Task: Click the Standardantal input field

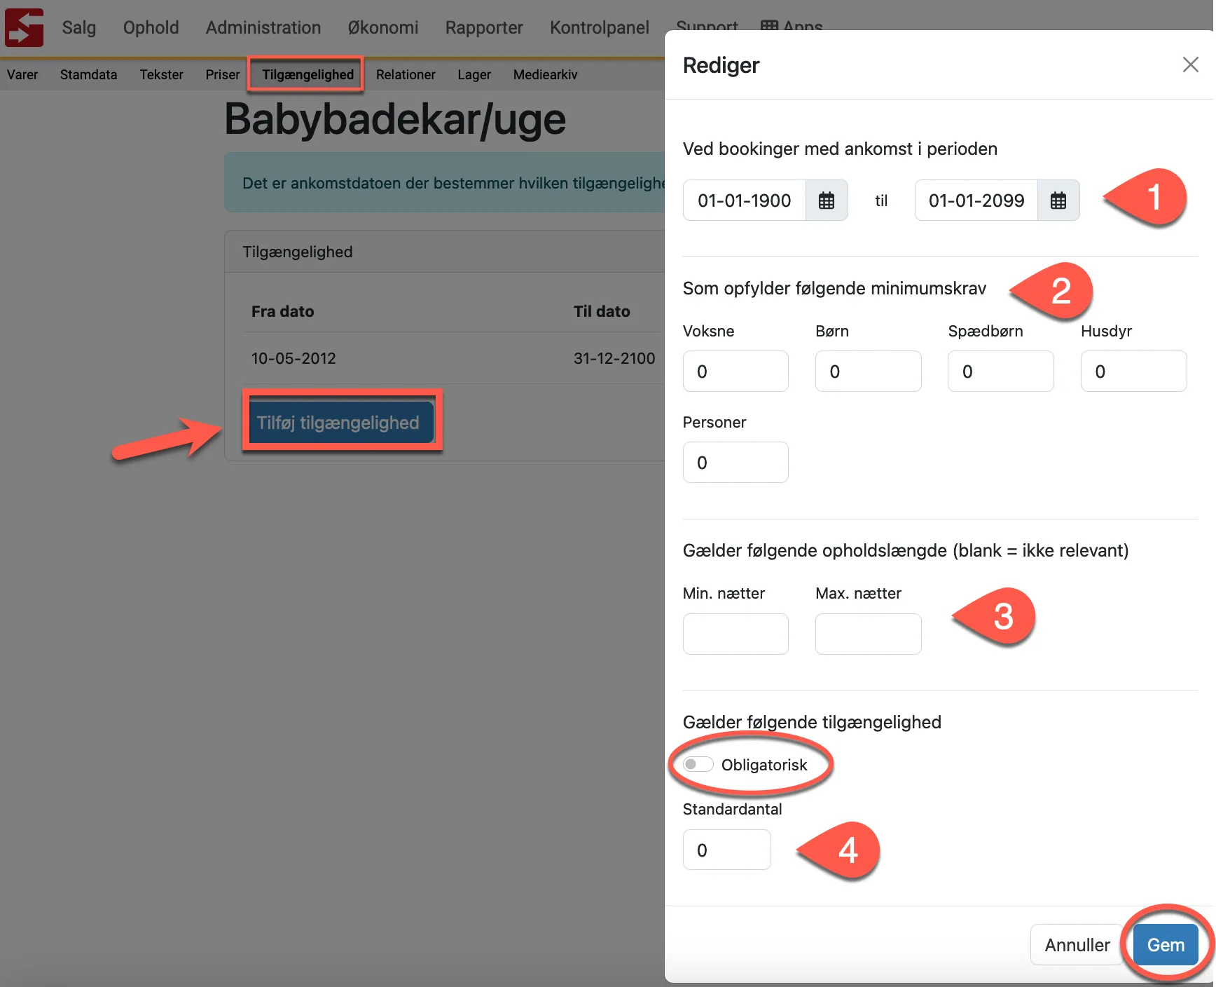Action: (726, 849)
